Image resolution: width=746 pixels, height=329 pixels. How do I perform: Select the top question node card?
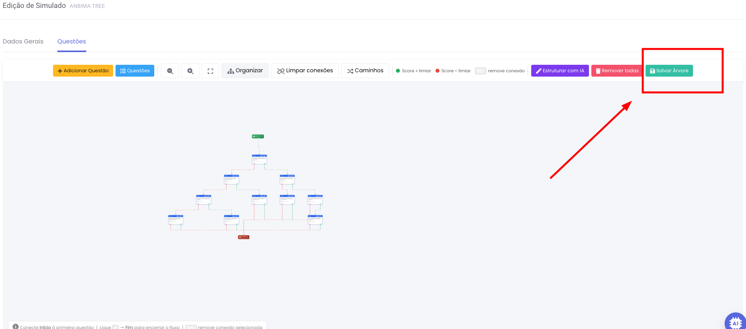point(259,159)
